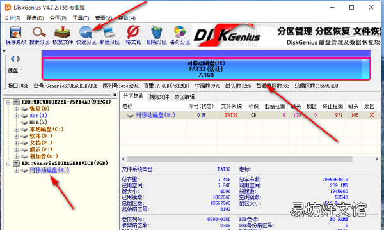384x230 pixels.
Task: Click the 起始柱面 column header
Action: [275, 106]
